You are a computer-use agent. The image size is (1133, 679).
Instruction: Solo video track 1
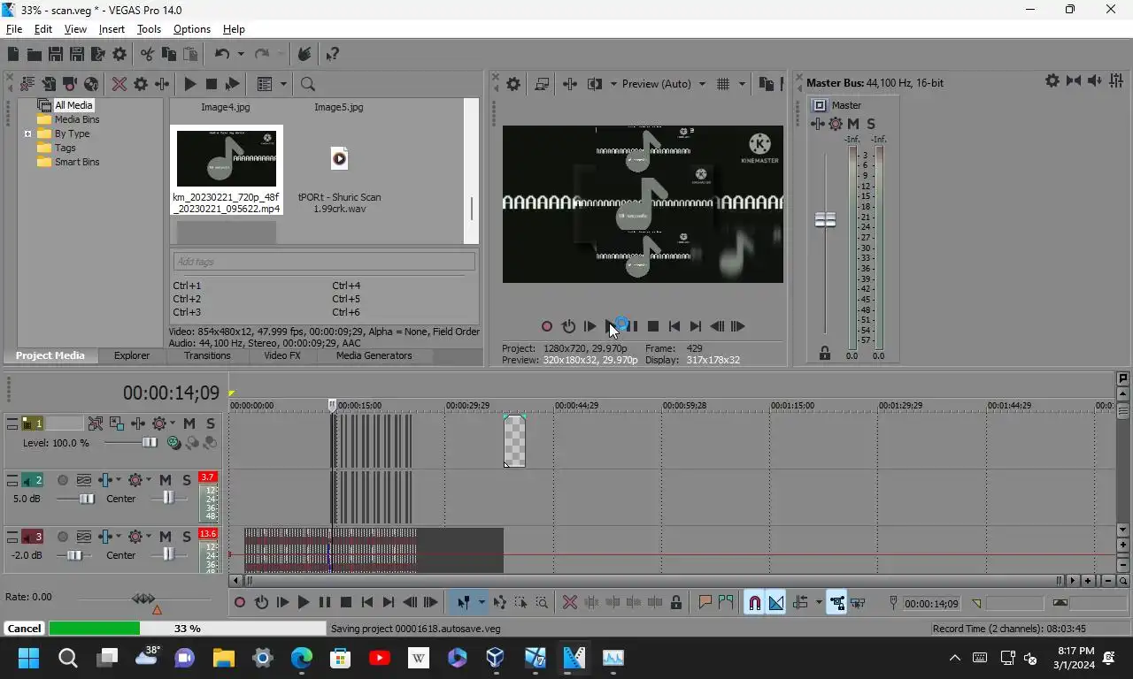click(211, 423)
